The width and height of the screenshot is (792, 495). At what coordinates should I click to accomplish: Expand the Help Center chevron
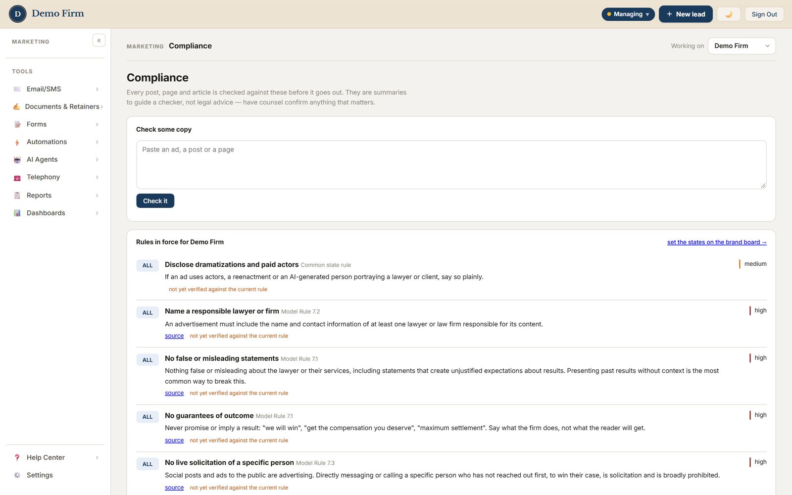[97, 457]
